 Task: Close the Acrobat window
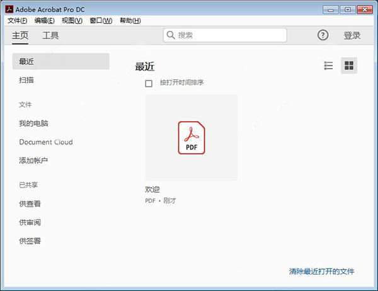[365, 9]
